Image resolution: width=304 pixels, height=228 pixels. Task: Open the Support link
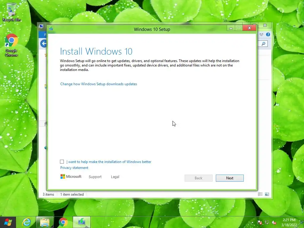[95, 177]
